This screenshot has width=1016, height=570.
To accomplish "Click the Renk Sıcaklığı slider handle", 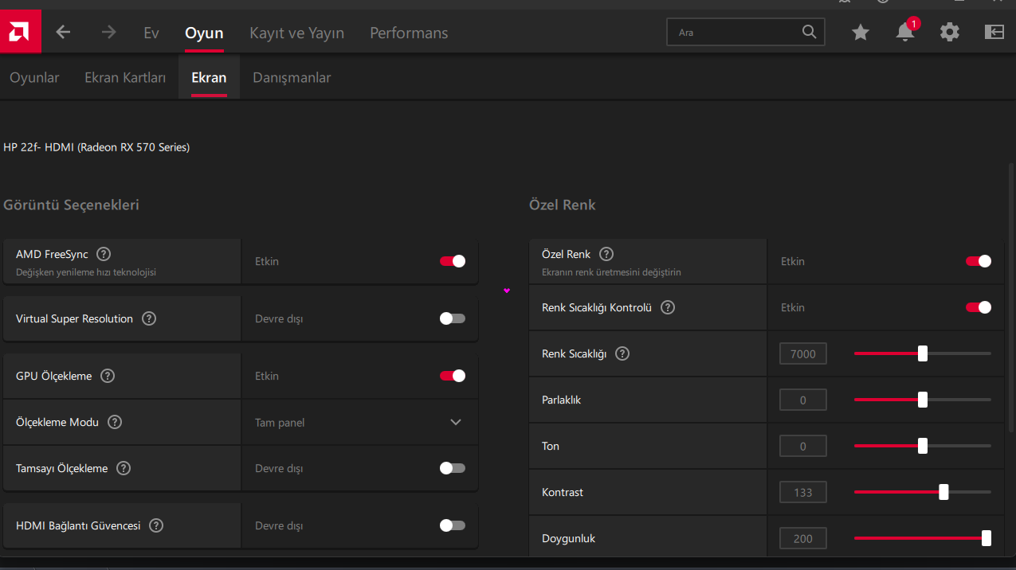I will (923, 353).
